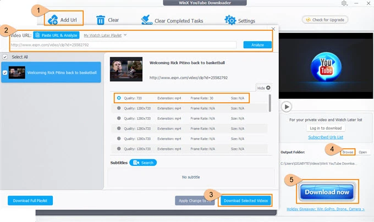
Task: Open the Subscribed Urls List link
Action: [x=326, y=137]
